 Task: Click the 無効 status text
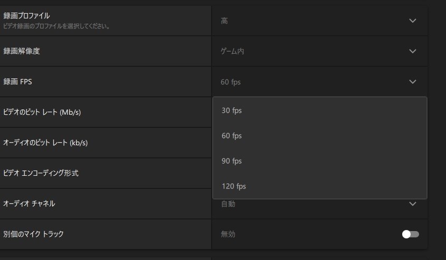click(x=228, y=234)
